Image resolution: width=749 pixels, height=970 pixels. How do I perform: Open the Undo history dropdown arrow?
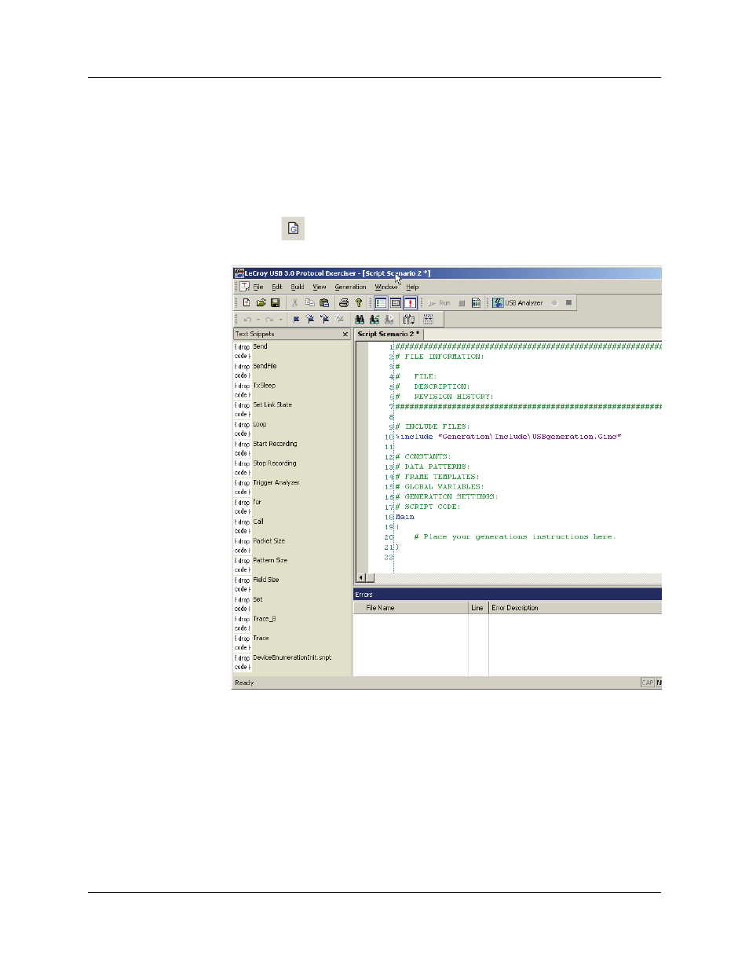pyautogui.click(x=258, y=320)
